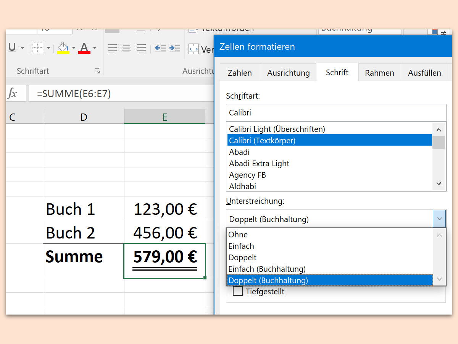Toggle the underline U button
458x344 pixels.
click(x=12, y=48)
